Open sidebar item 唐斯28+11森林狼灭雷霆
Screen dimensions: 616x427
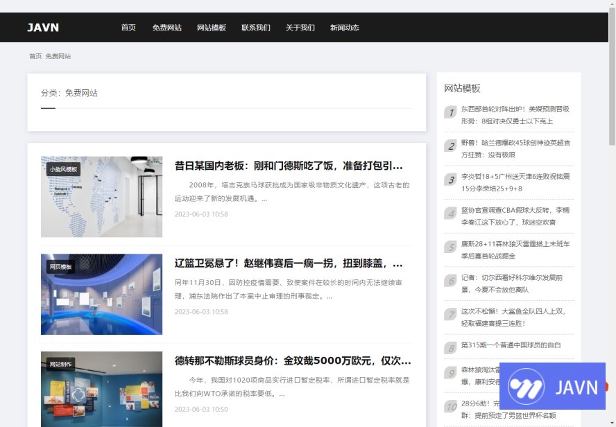point(515,250)
